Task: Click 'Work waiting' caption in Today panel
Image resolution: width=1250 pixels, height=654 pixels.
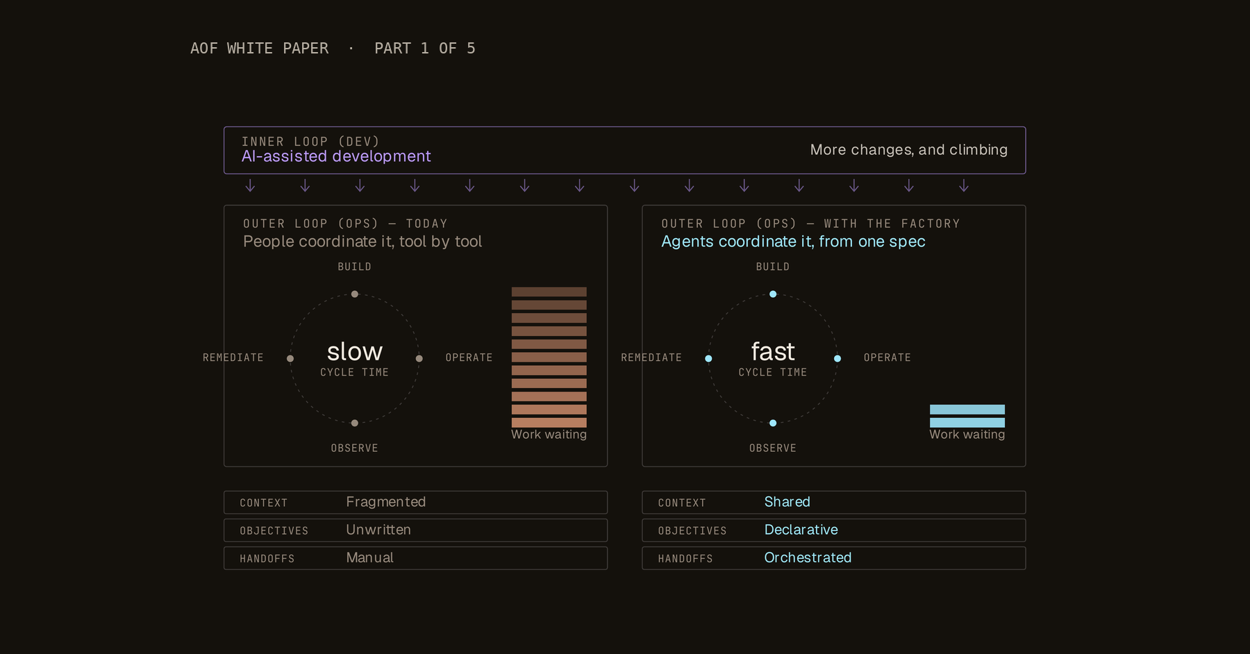Action: tap(549, 435)
